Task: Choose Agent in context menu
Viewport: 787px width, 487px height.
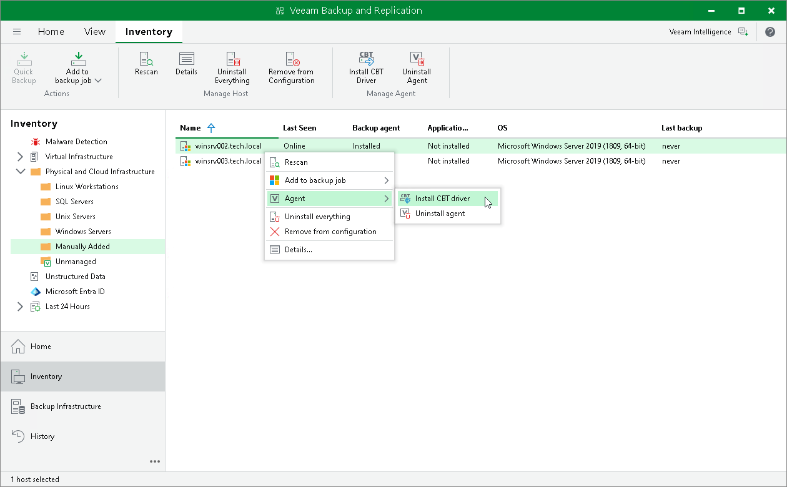Action: (x=330, y=199)
